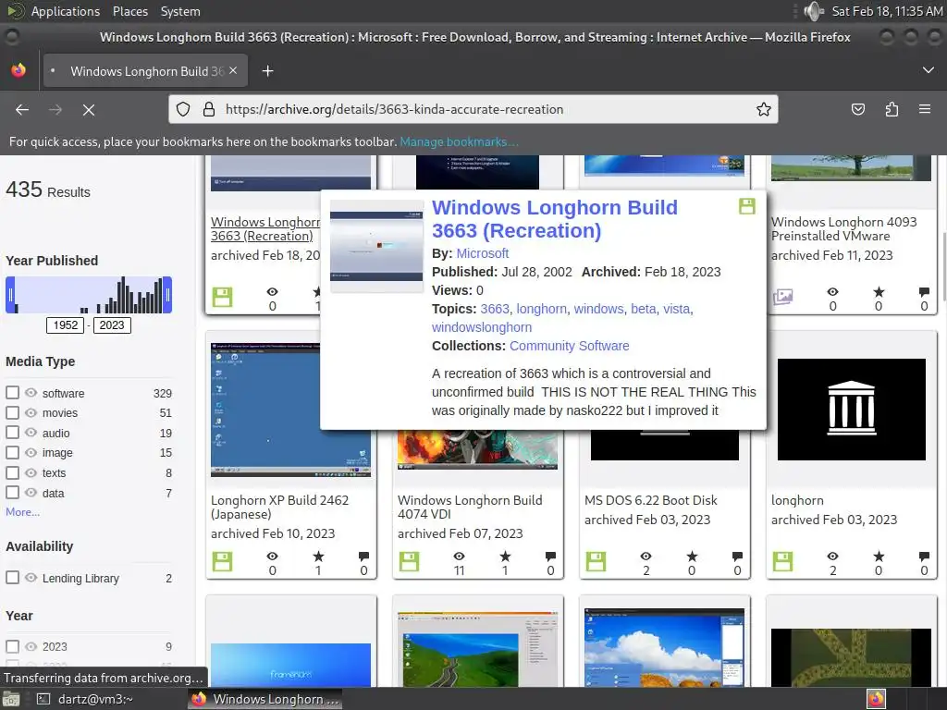Screen dimensions: 947x710
Task: Open the Places menu
Action: pyautogui.click(x=129, y=11)
